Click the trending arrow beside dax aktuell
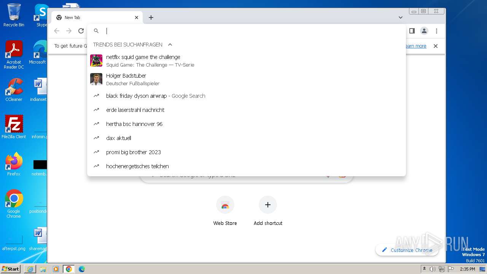 (96, 138)
